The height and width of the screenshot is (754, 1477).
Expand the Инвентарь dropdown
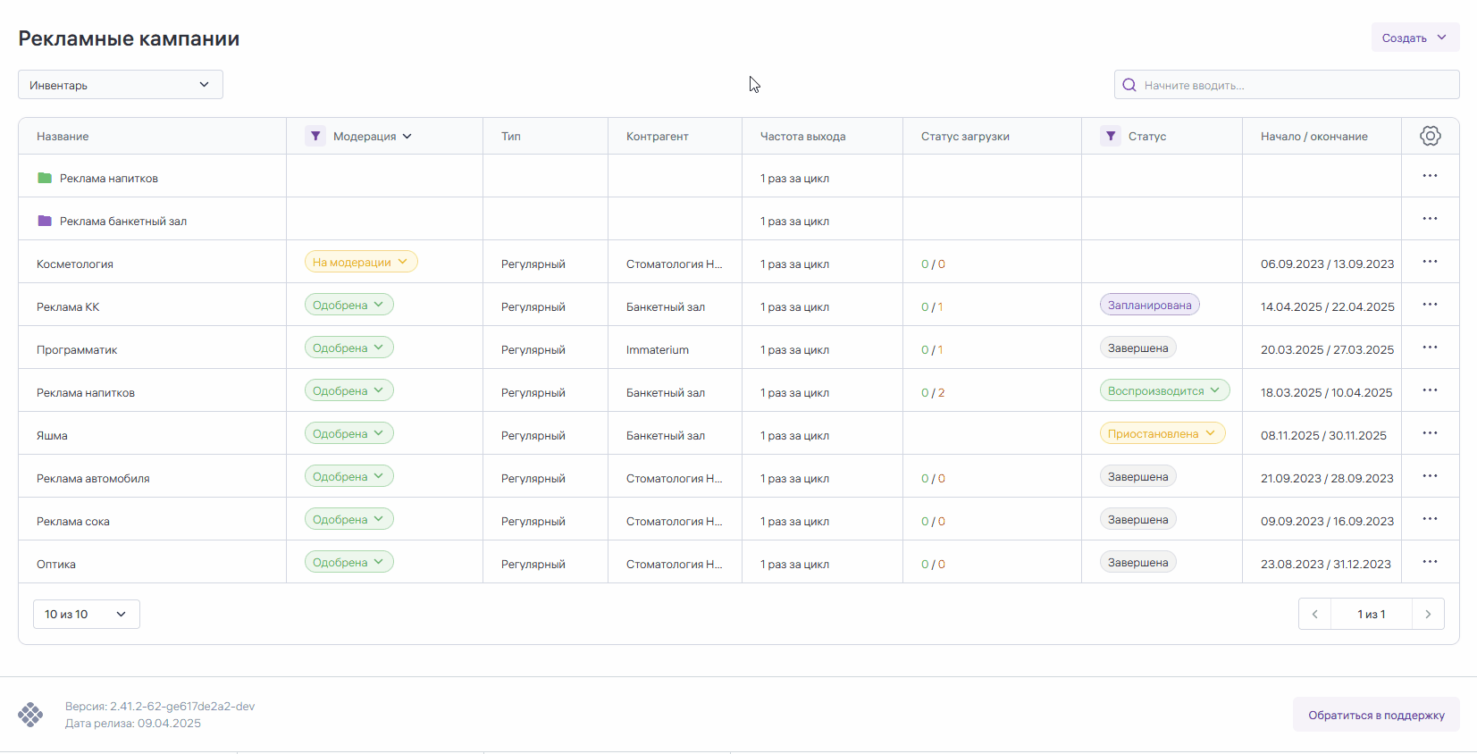point(121,85)
